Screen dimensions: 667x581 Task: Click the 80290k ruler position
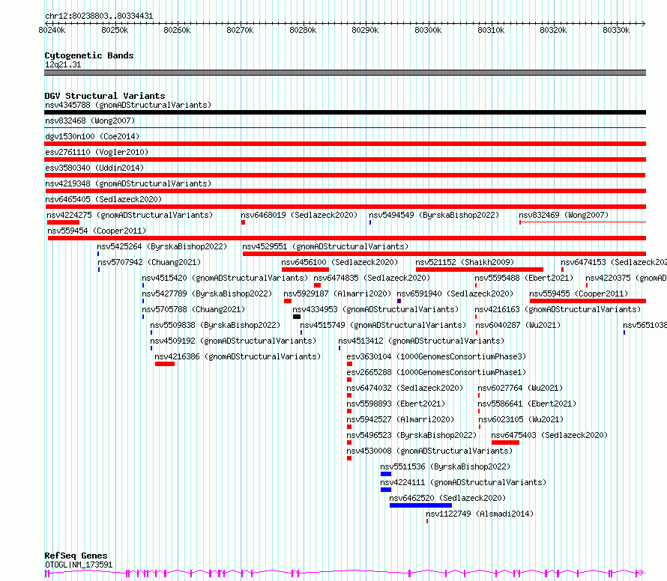click(x=365, y=30)
